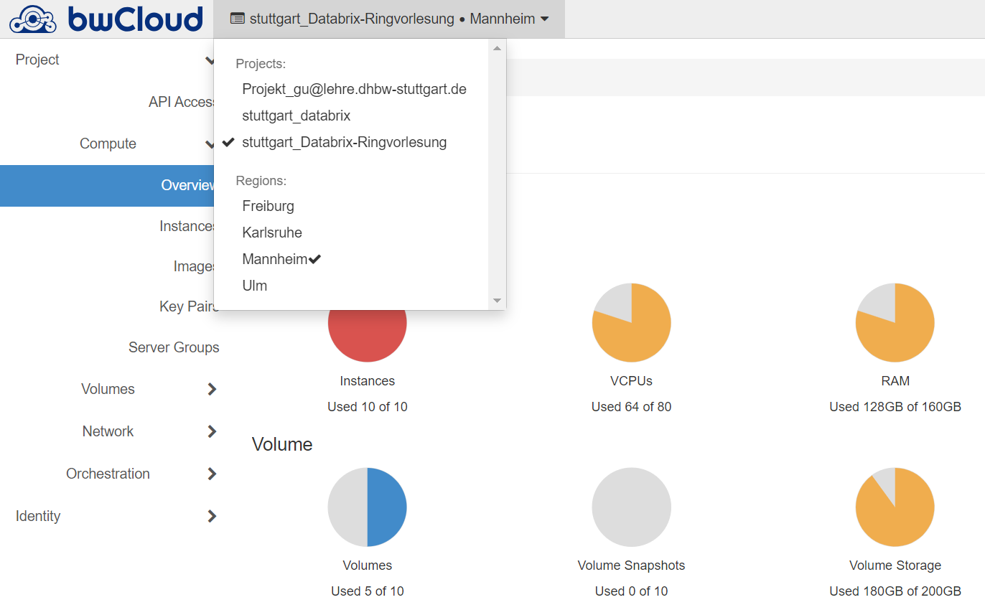
Task: Choose the Karlsruhe region
Action: (x=272, y=233)
